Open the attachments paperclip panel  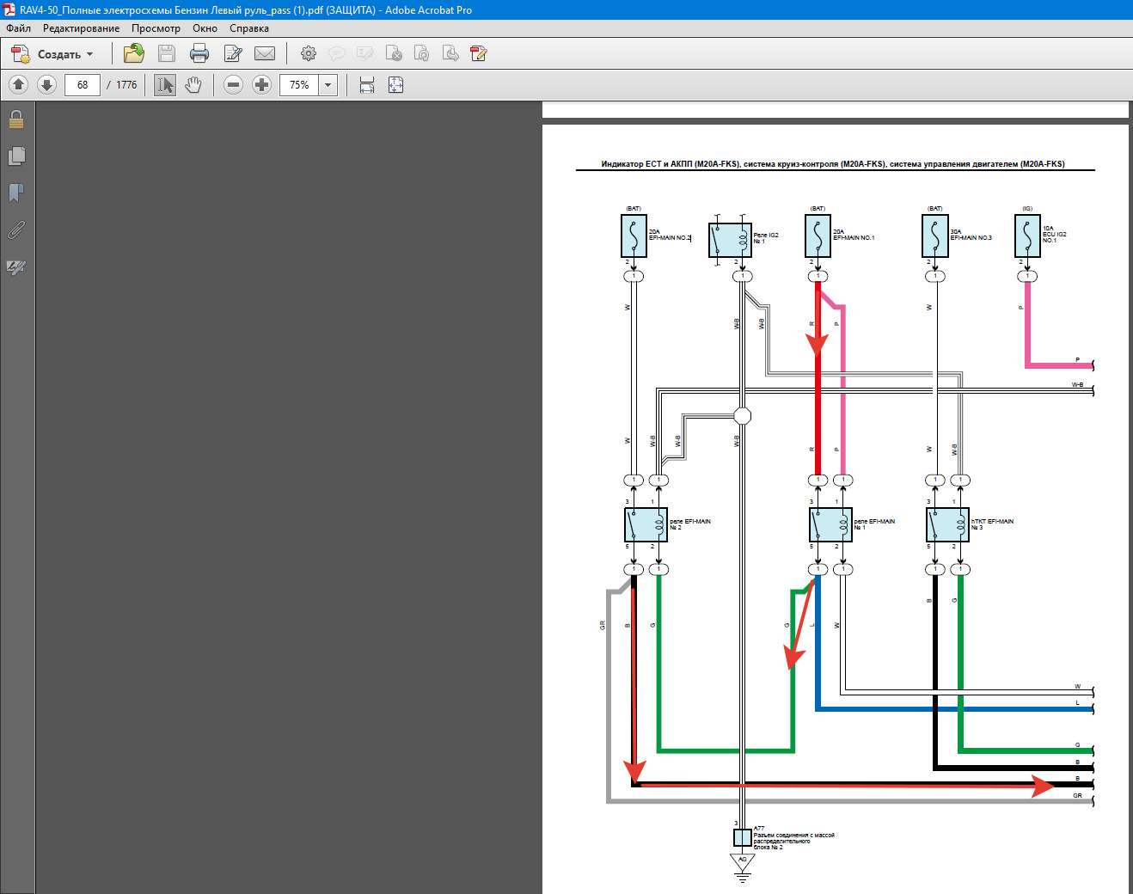[16, 230]
